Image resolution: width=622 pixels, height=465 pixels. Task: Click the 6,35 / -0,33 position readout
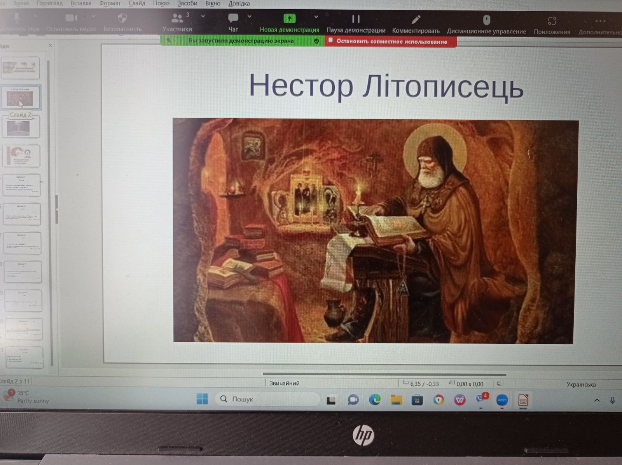[421, 383]
